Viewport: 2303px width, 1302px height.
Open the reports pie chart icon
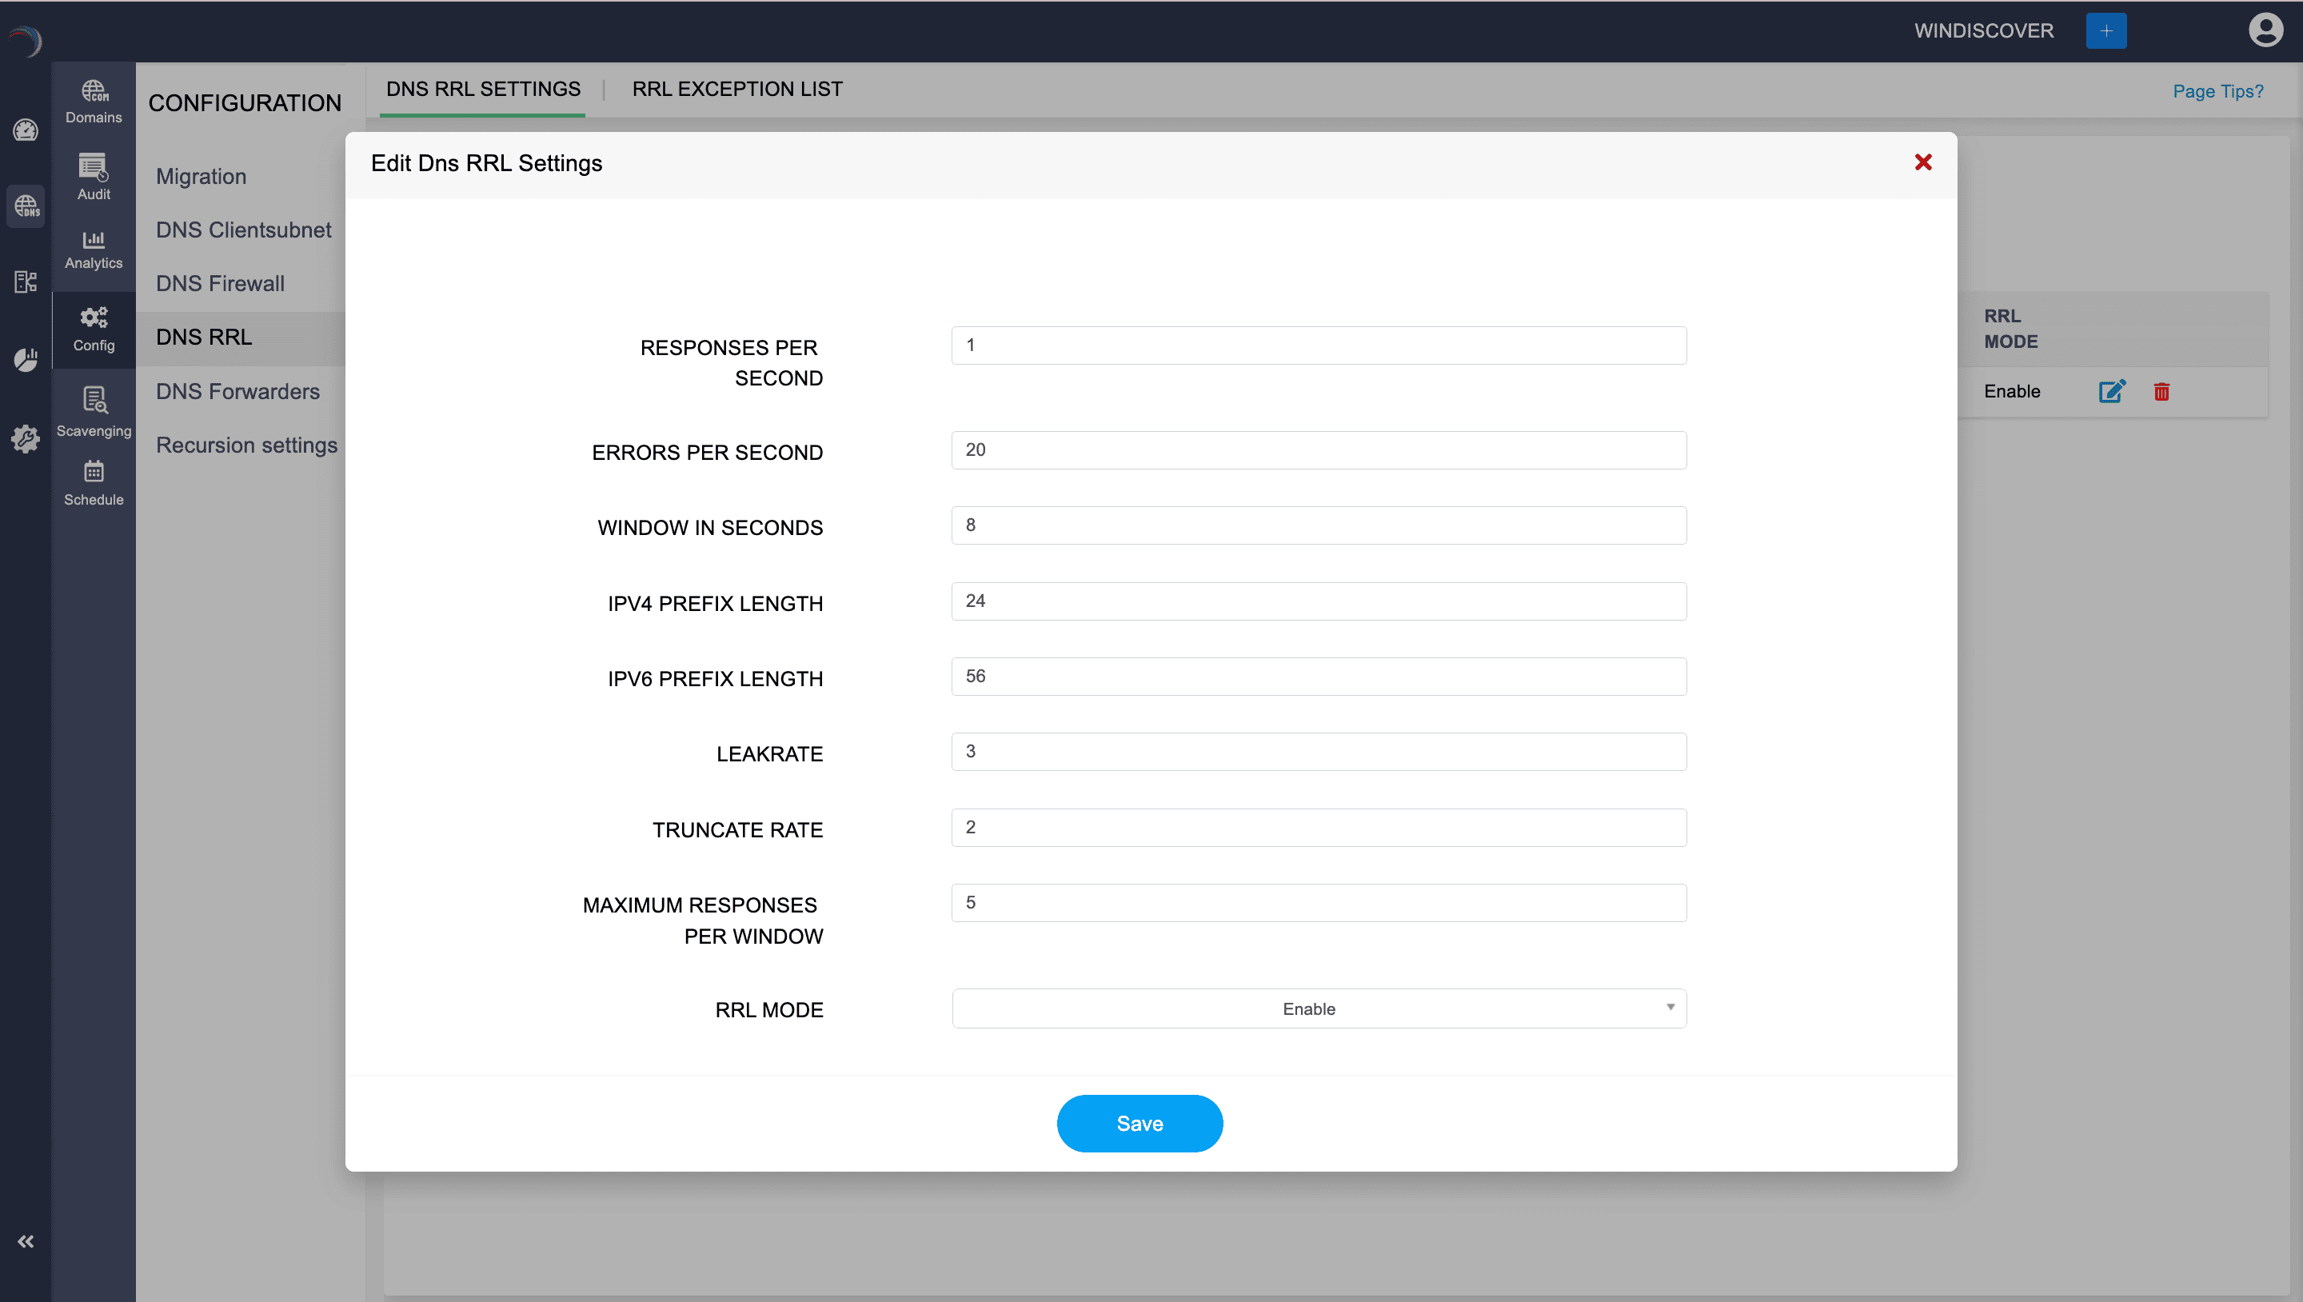pyautogui.click(x=25, y=359)
